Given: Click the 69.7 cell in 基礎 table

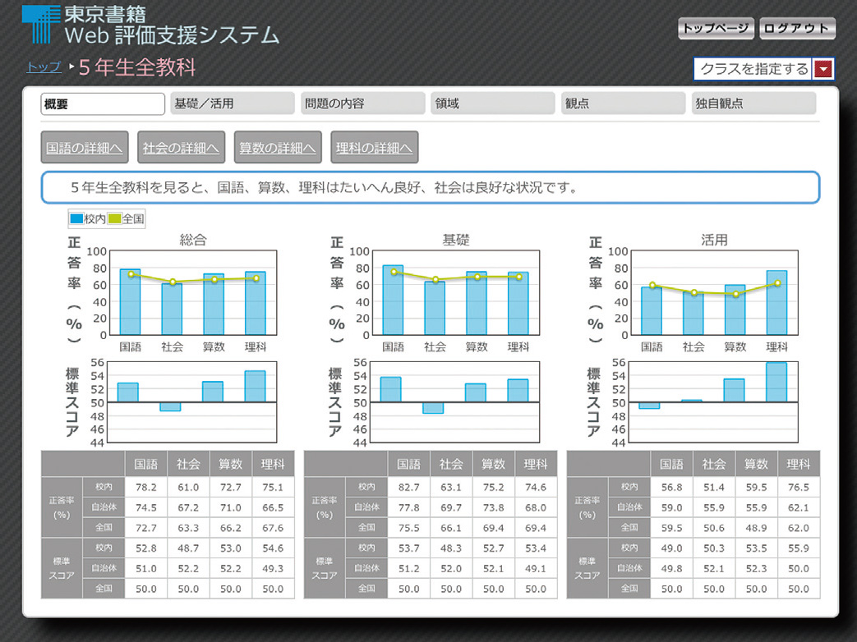Looking at the screenshot, I should 451,507.
